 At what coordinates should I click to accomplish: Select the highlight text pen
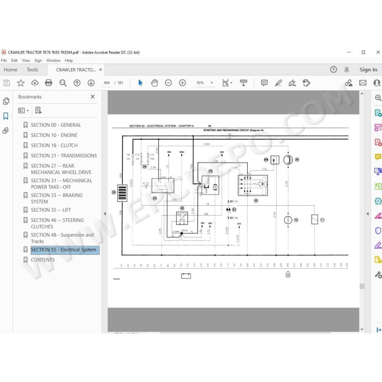[x=278, y=83]
